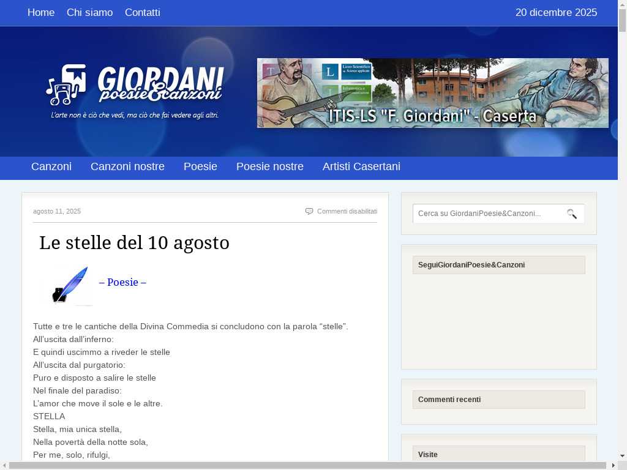The width and height of the screenshot is (627, 470).
Task: Open the Artisti Casertani section
Action: (x=361, y=166)
